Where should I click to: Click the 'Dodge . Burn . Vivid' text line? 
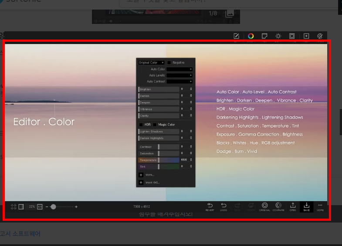click(237, 151)
